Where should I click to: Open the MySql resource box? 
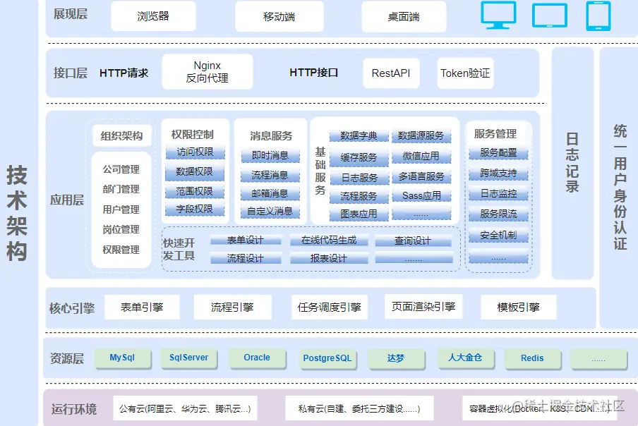tap(123, 358)
